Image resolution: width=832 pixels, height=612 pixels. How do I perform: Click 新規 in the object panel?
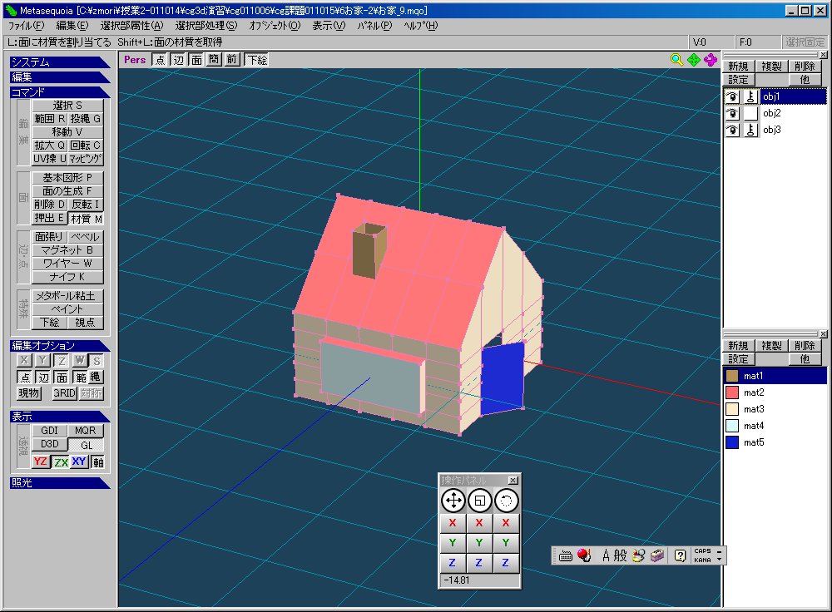coord(737,66)
